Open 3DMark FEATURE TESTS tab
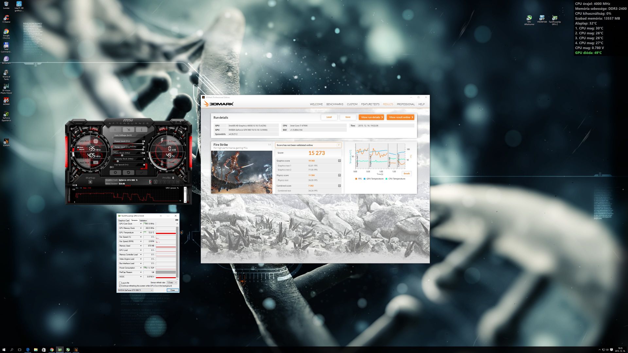The image size is (628, 353). coord(370,104)
